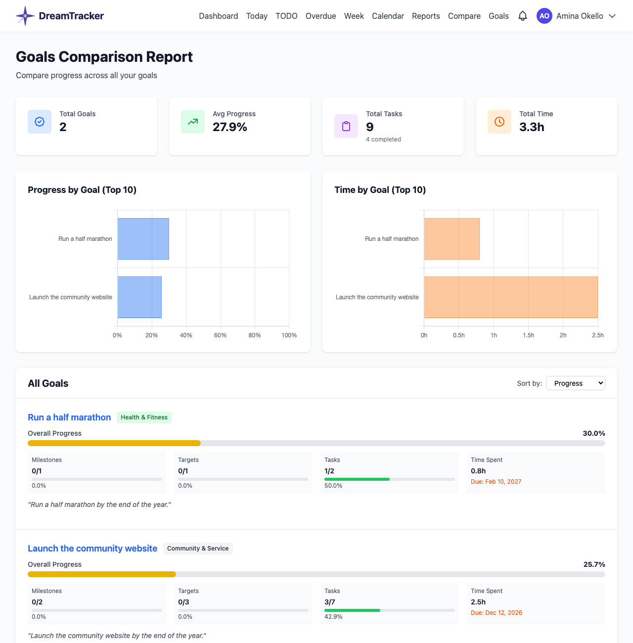Screen dimensions: 633x643
Task: Click the Avg Progress trend arrow icon
Action: tap(193, 122)
